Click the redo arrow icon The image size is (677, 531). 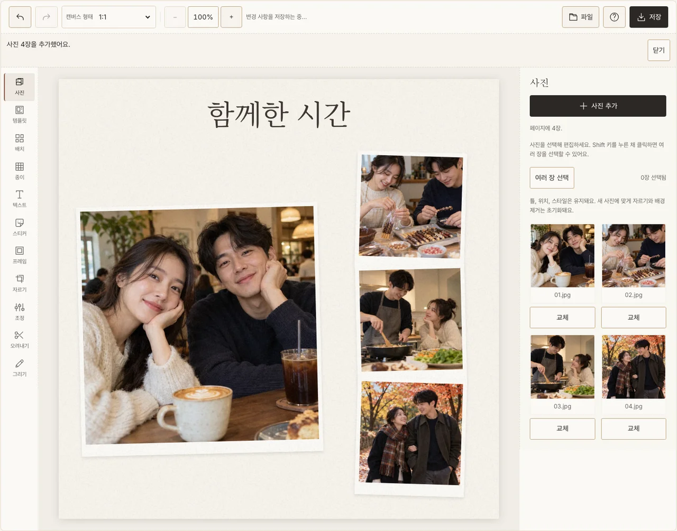tap(47, 17)
